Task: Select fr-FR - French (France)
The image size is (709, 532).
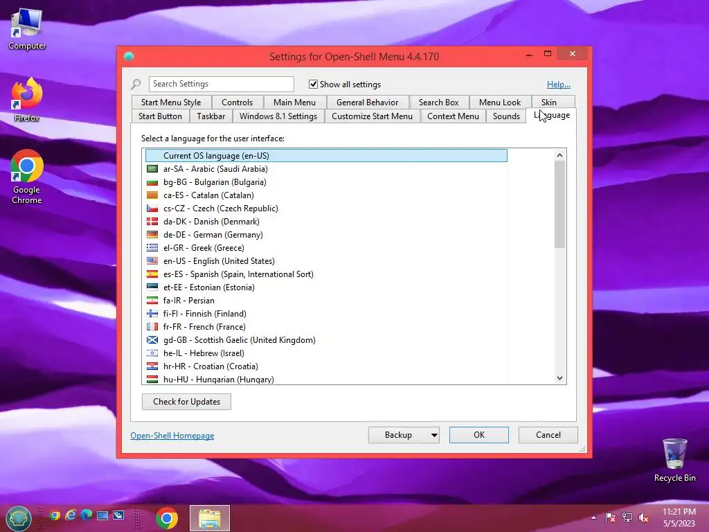Action: click(326, 327)
